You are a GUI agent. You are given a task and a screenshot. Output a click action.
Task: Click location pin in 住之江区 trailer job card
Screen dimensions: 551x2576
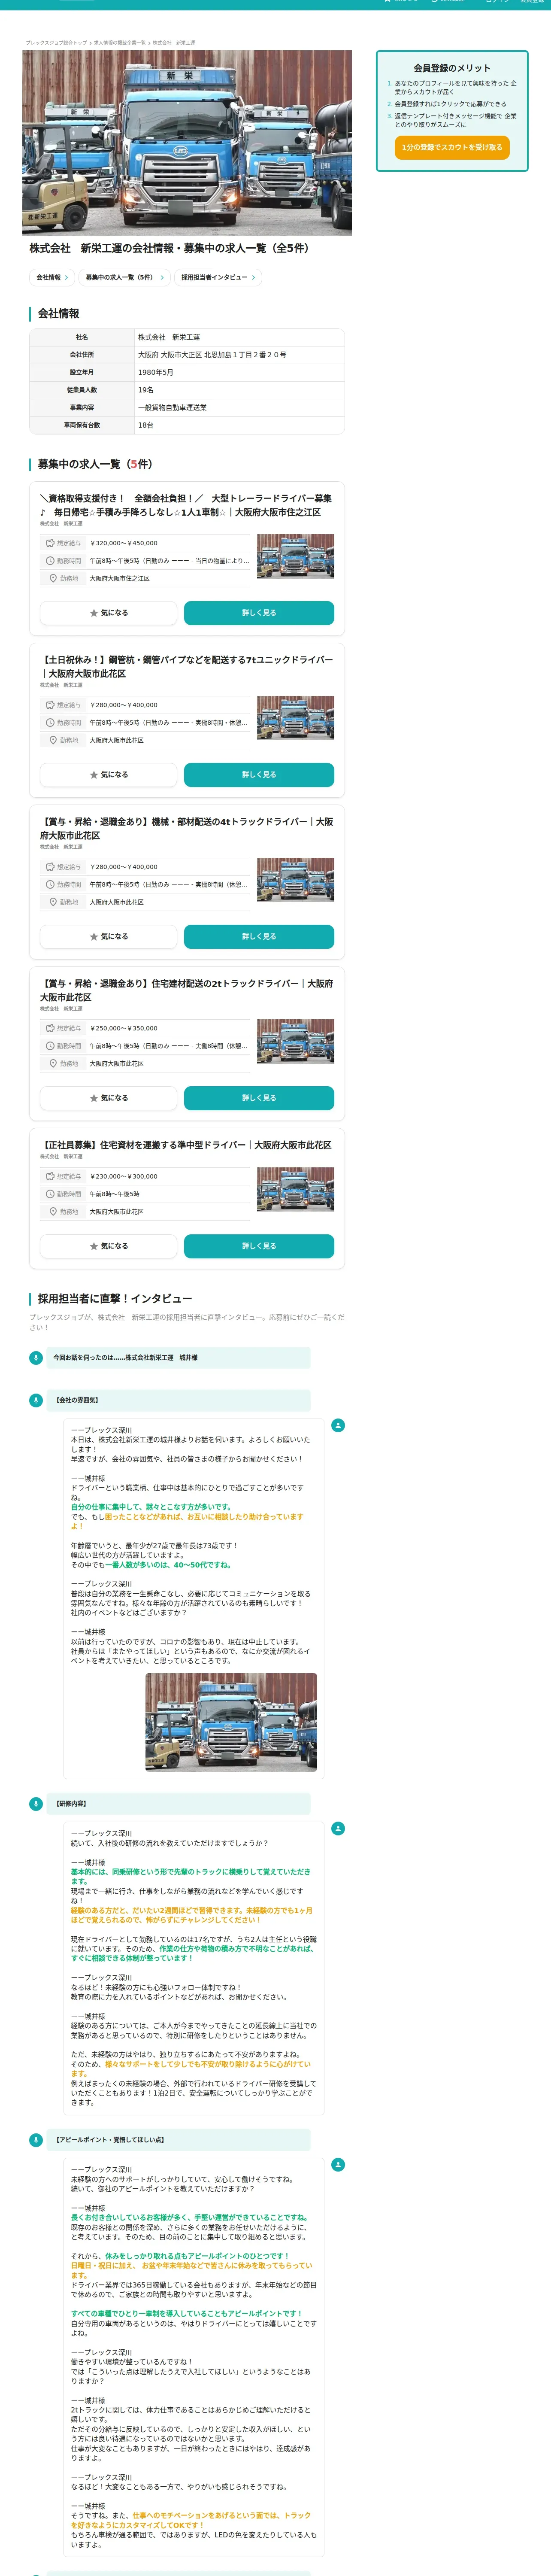coord(53,578)
